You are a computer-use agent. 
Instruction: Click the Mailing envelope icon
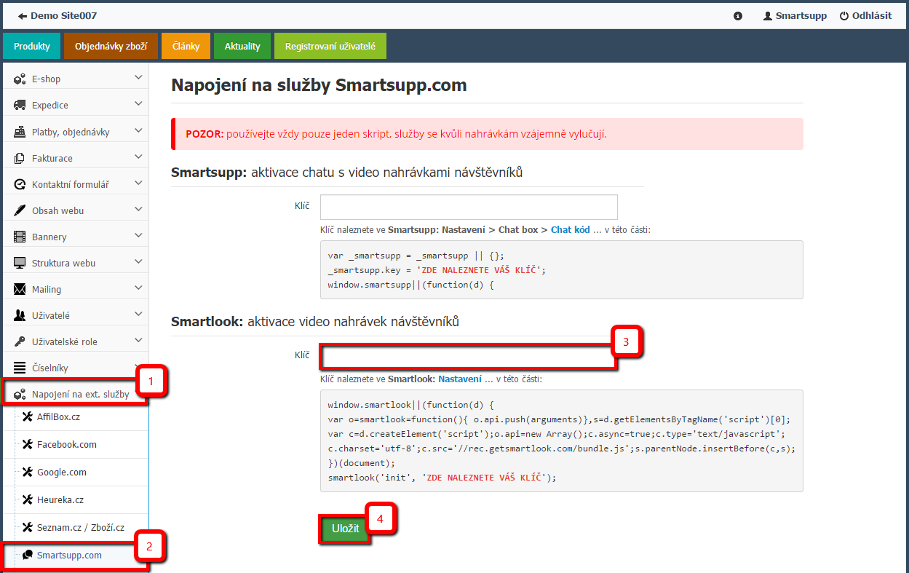pyautogui.click(x=20, y=289)
